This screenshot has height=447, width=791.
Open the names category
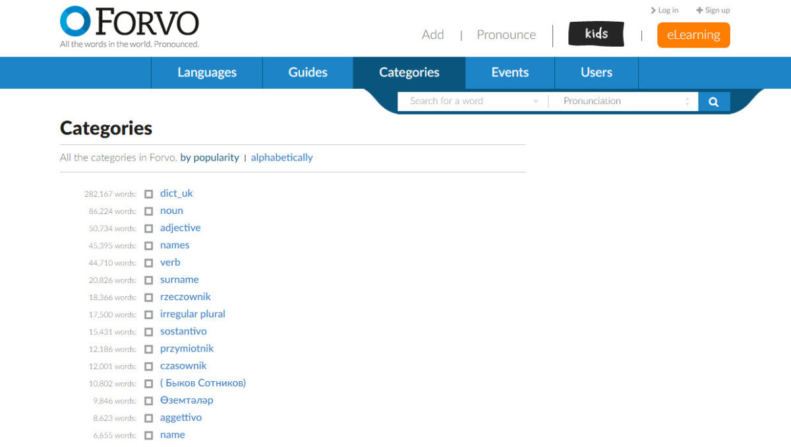tap(175, 245)
